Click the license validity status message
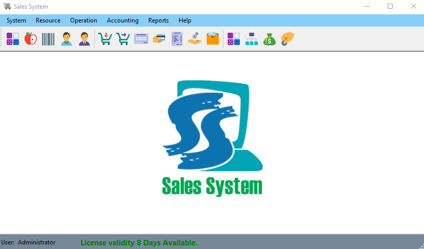424x249 pixels. (139, 242)
